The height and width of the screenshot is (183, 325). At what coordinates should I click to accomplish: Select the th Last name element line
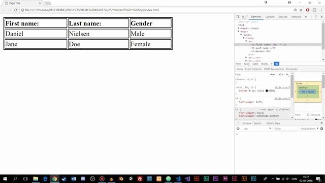264,48
